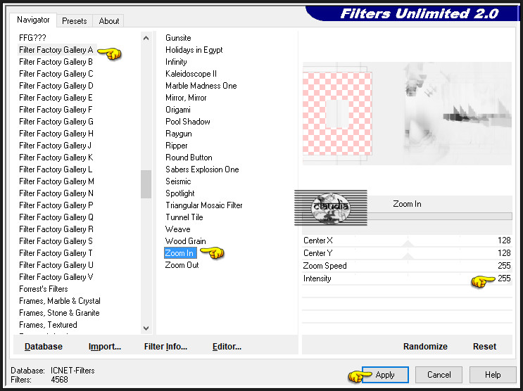Choose the Zoom Out filter

point(182,265)
